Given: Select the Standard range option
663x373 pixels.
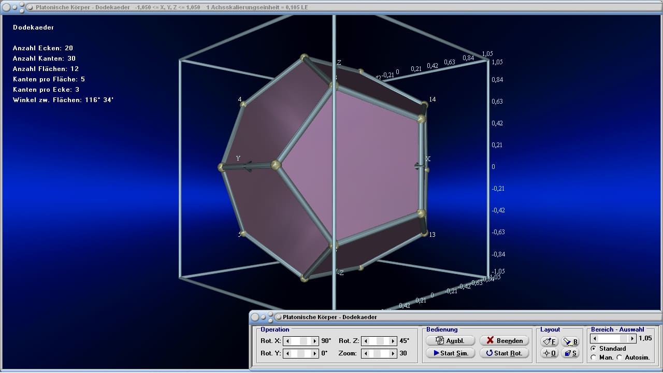Looking at the screenshot, I should [609, 349].
